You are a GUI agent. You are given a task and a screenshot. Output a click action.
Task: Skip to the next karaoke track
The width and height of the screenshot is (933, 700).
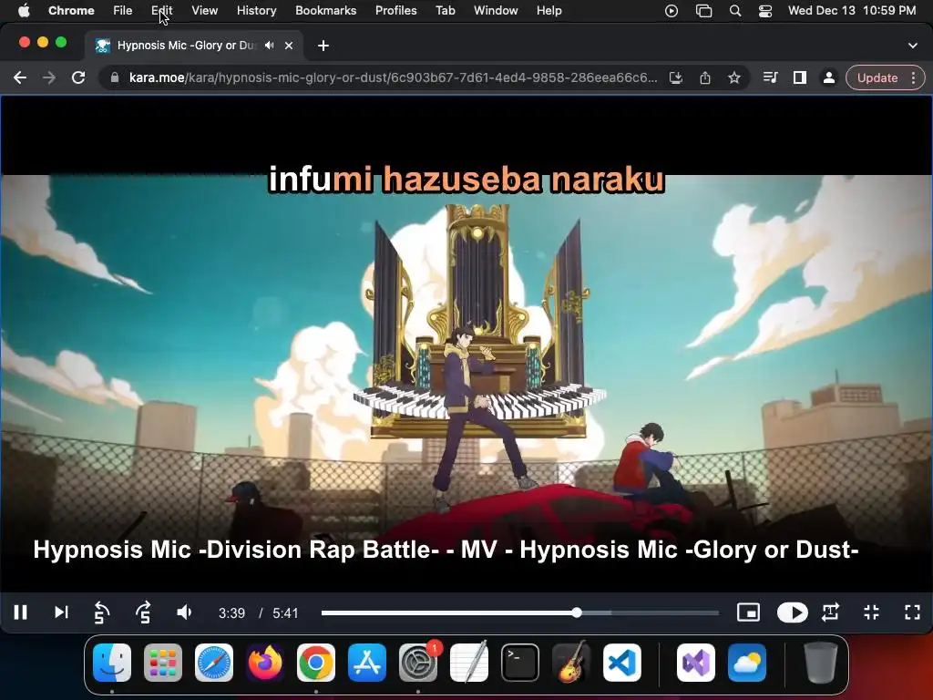[61, 612]
